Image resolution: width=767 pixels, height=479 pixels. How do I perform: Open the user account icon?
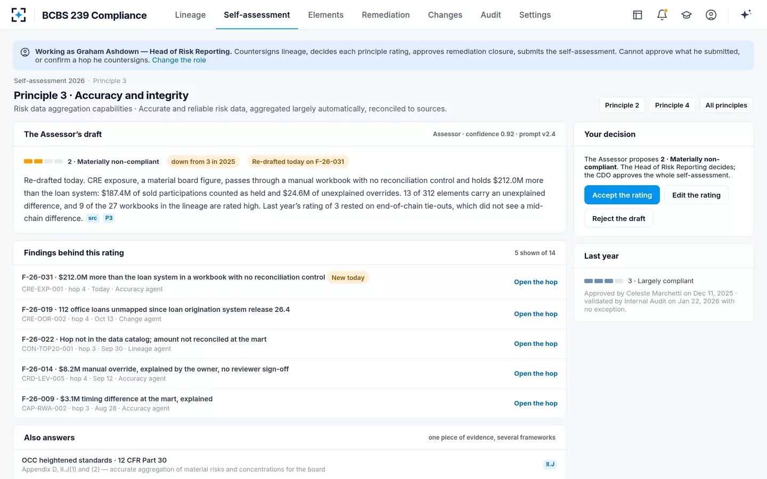tap(711, 15)
